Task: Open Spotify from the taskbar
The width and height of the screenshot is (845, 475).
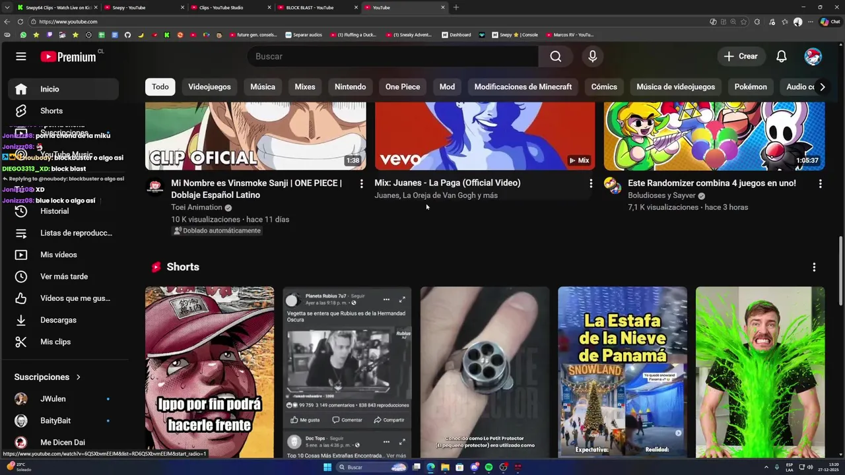Action: 489,467
